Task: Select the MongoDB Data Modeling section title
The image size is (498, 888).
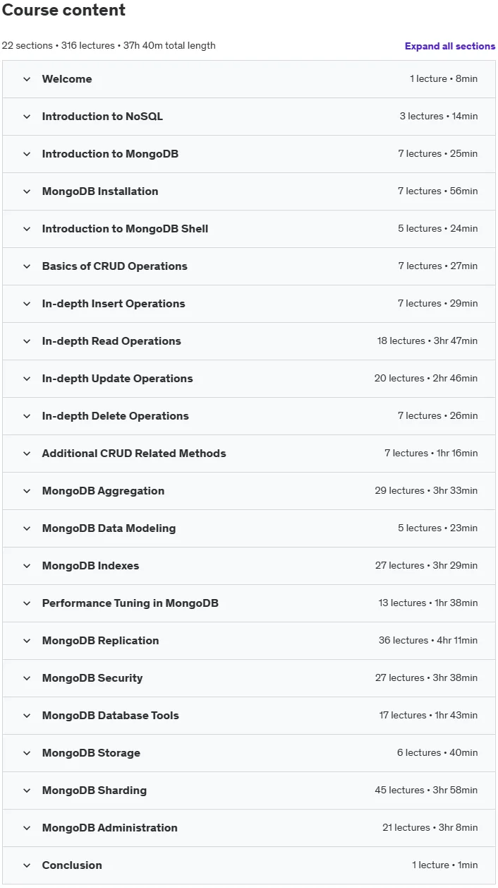Action: [x=109, y=528]
